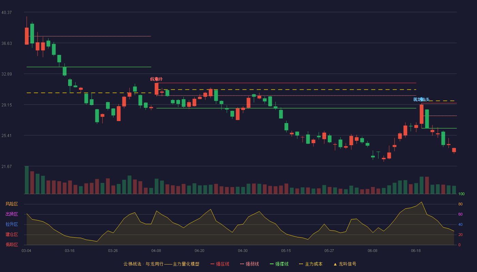Click the 32.89 price axis label
Screen dimensions: 477x272
point(6,74)
